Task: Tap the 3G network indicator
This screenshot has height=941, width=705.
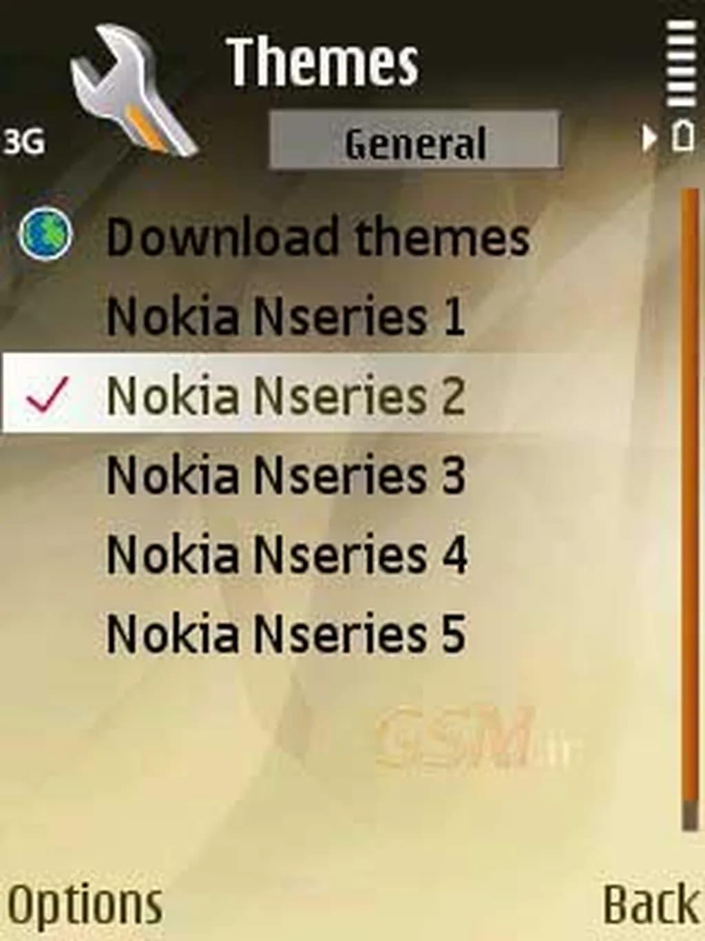Action: (x=23, y=141)
